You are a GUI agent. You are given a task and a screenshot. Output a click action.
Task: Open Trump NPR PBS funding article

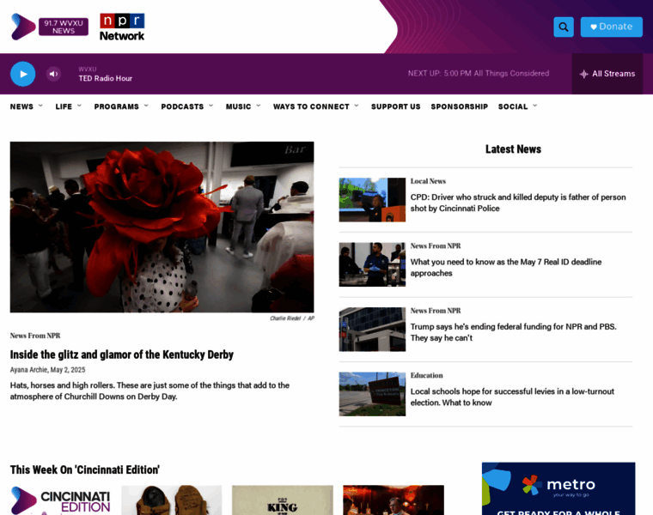[x=514, y=332]
